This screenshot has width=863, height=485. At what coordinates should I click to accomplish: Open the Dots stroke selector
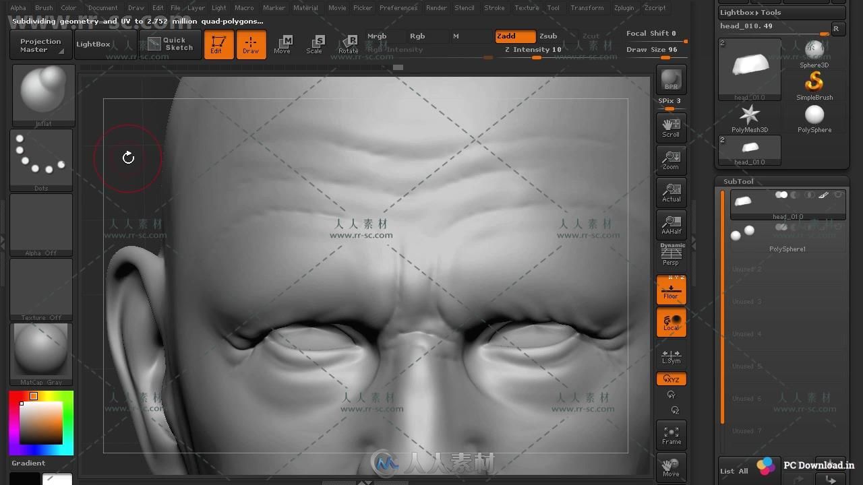click(41, 160)
